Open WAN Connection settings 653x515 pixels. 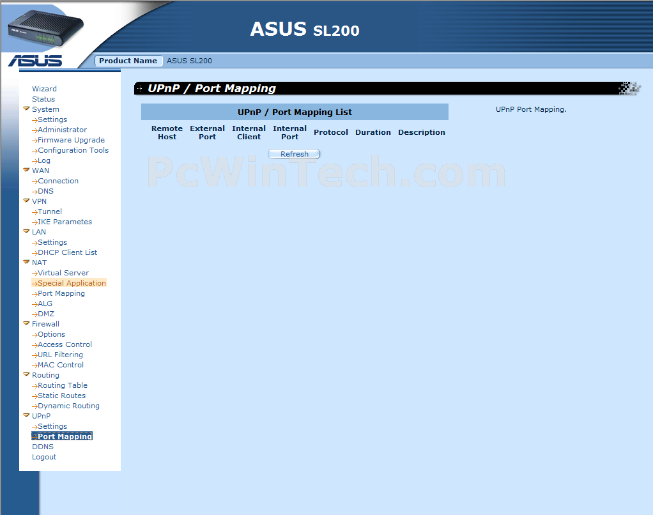tap(58, 181)
